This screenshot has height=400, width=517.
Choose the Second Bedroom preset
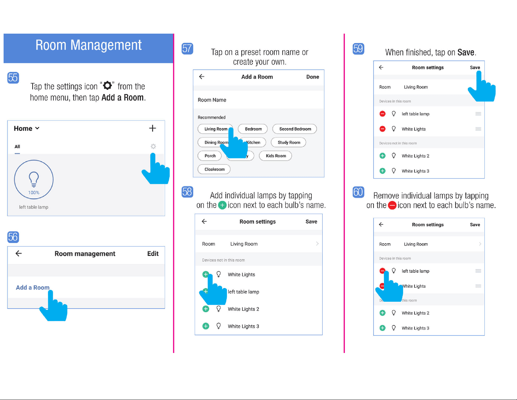(x=295, y=129)
